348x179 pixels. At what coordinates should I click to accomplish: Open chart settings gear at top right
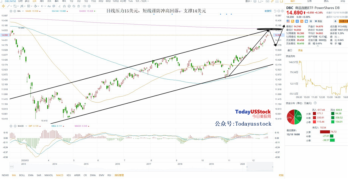tap(255, 1)
